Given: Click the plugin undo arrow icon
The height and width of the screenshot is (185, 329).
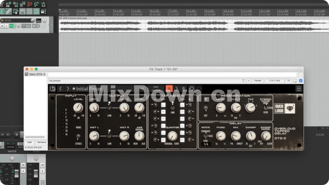Looking at the screenshot, I should 191,89.
